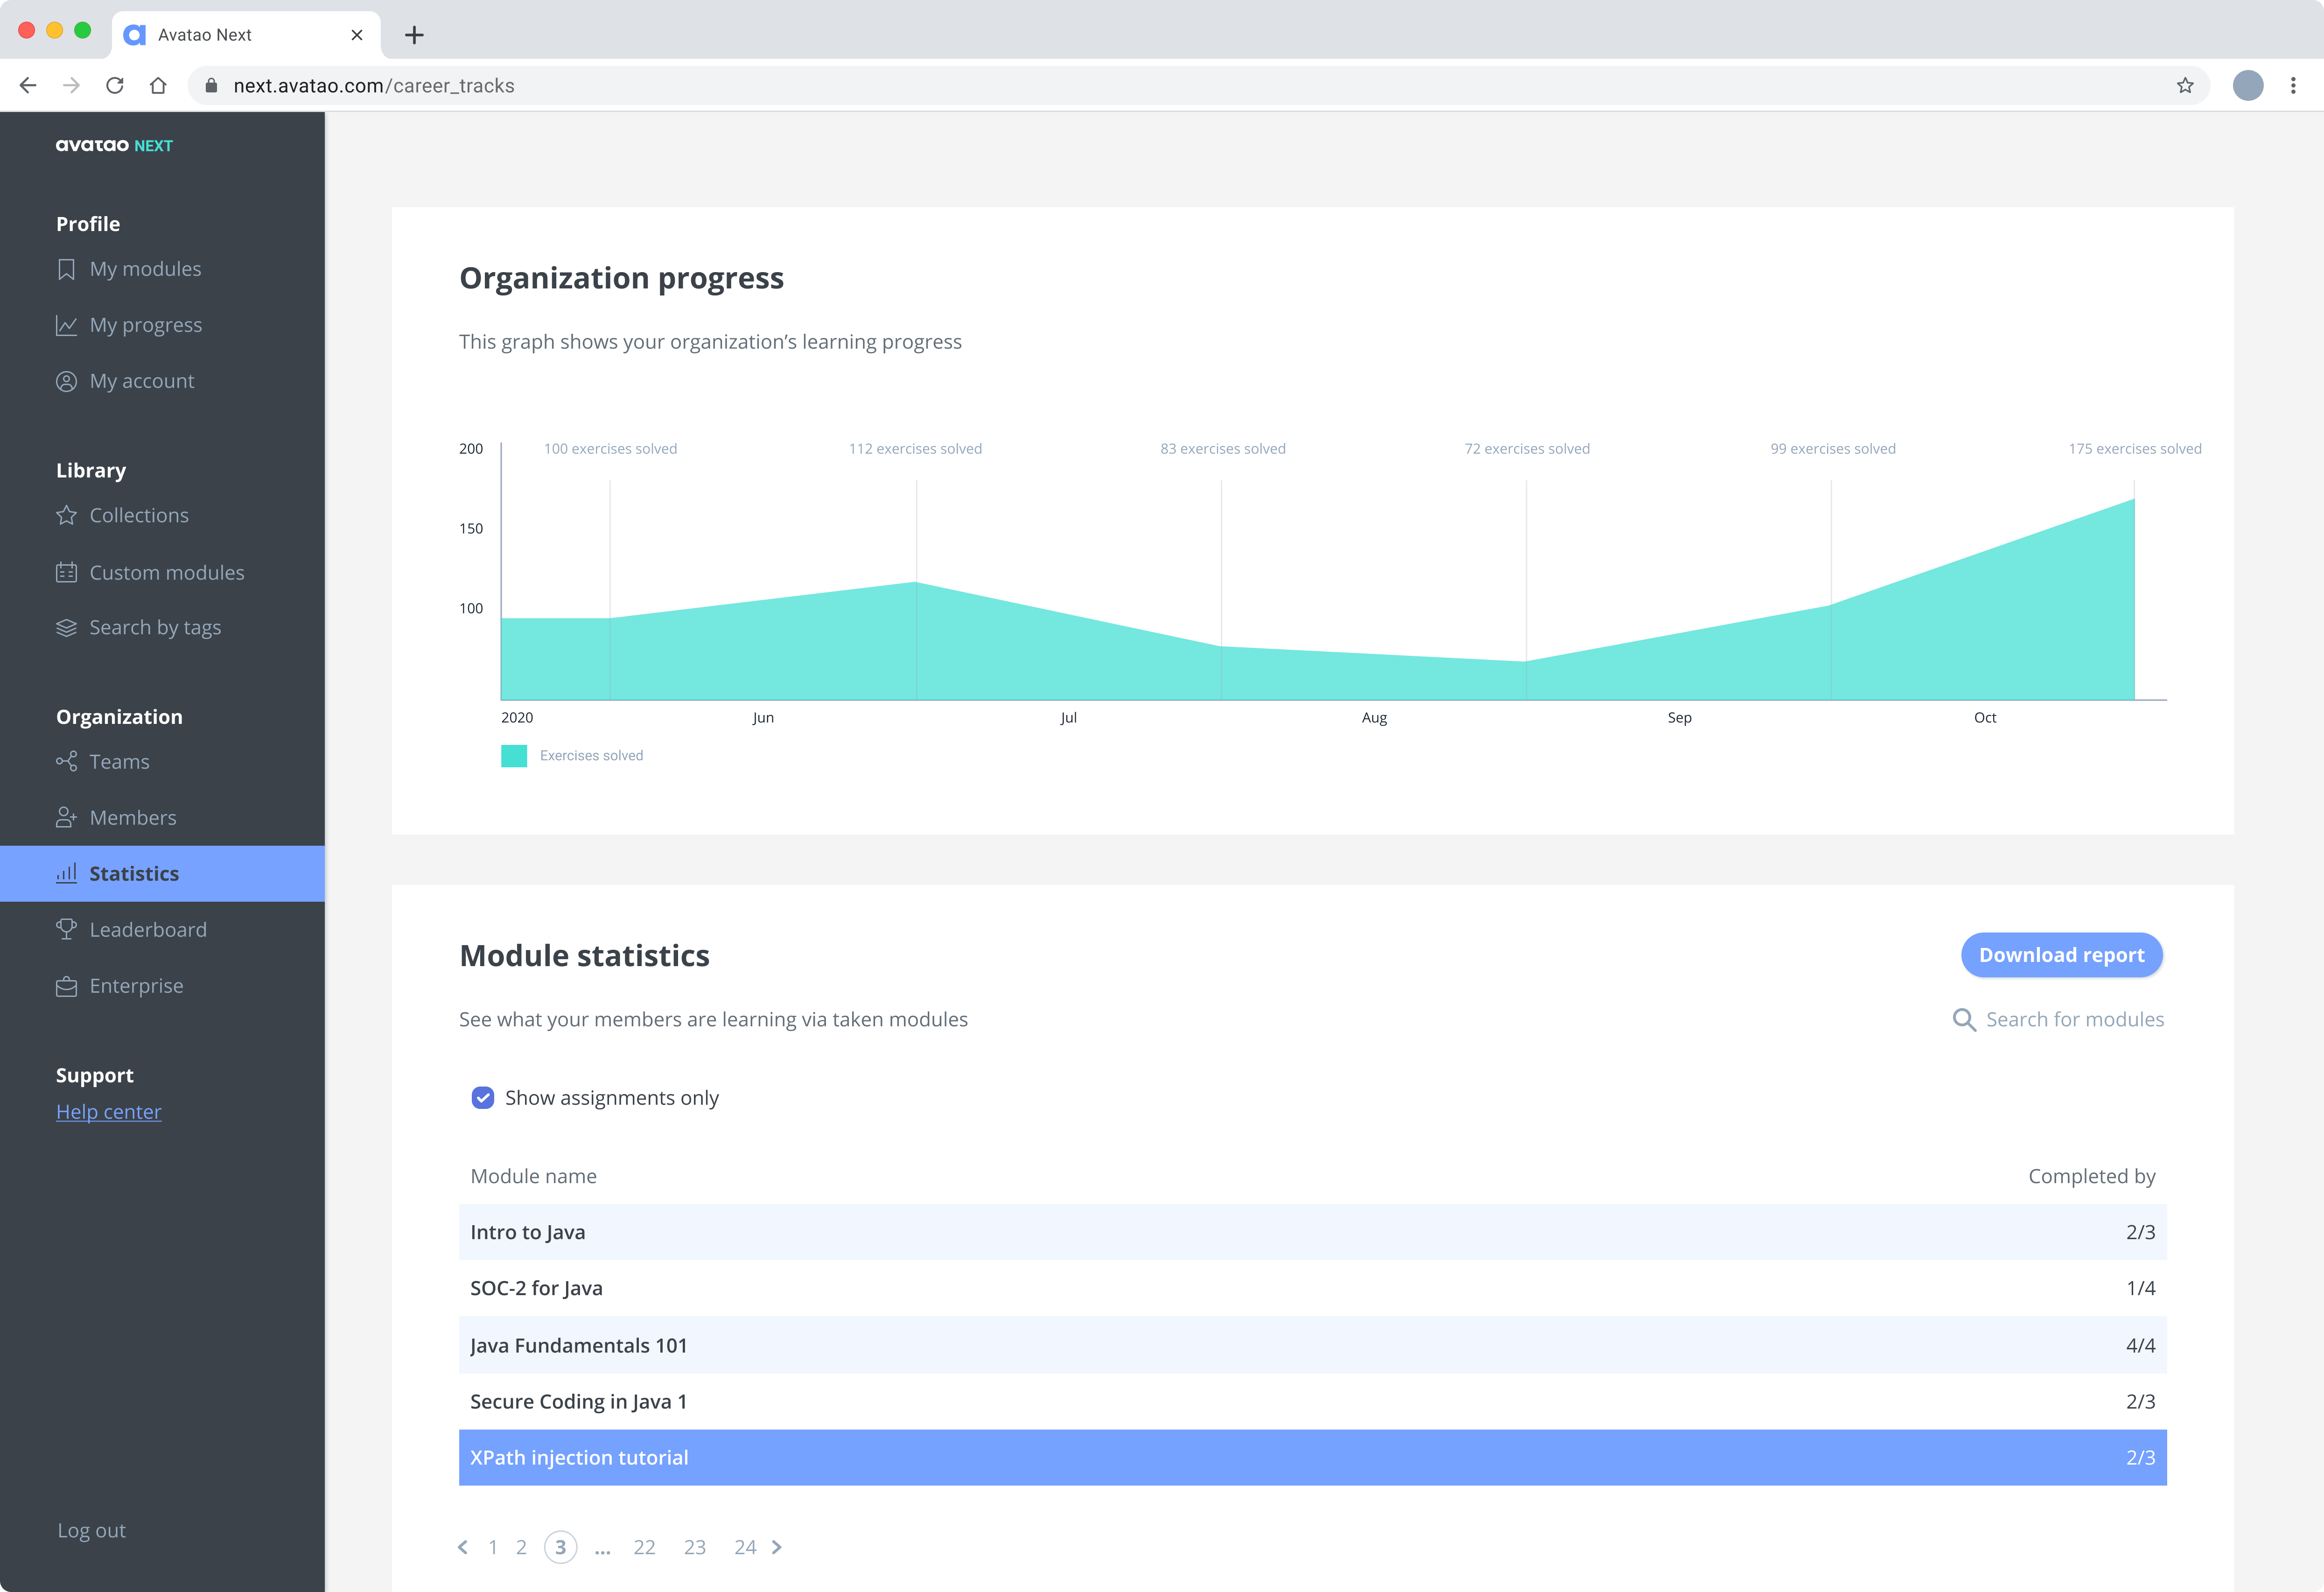
Task: Bookmark this page with the star icon
Action: (x=2185, y=86)
